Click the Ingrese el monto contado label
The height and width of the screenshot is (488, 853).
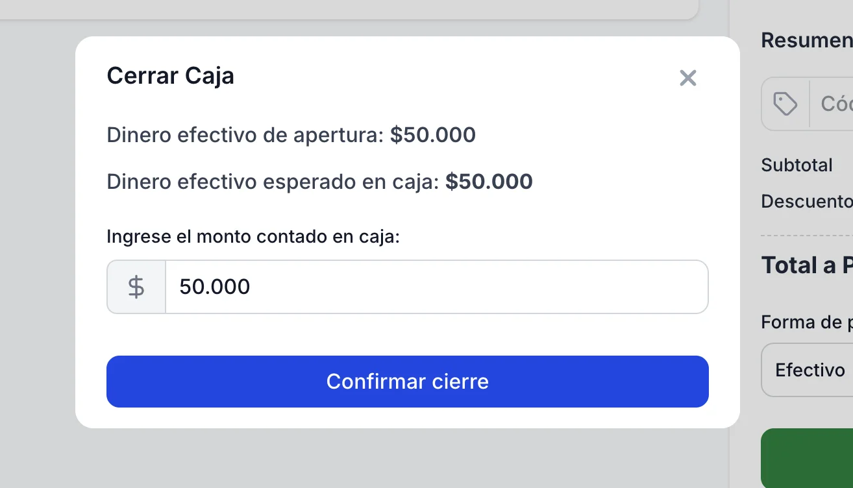tap(253, 236)
